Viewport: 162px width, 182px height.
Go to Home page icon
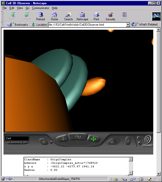(54, 16)
